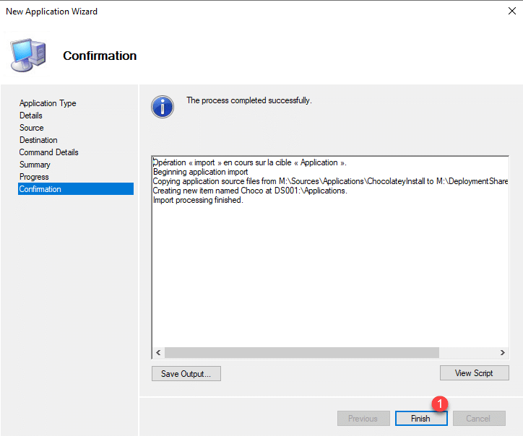Click the output scrollbar right arrow
The width and height of the screenshot is (523, 436).
[503, 352]
